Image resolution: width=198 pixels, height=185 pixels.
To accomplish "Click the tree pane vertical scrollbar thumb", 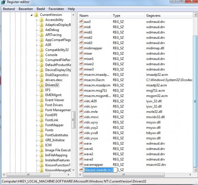I will point(73,120).
